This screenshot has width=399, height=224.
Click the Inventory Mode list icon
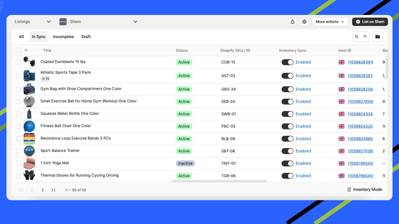349,190
